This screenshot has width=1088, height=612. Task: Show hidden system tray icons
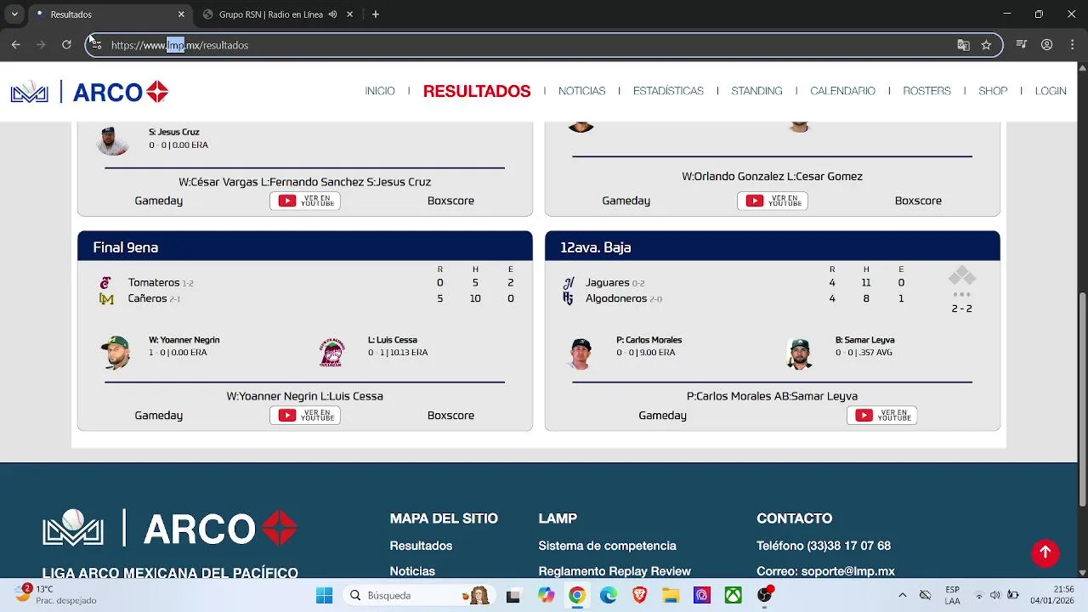[902, 595]
